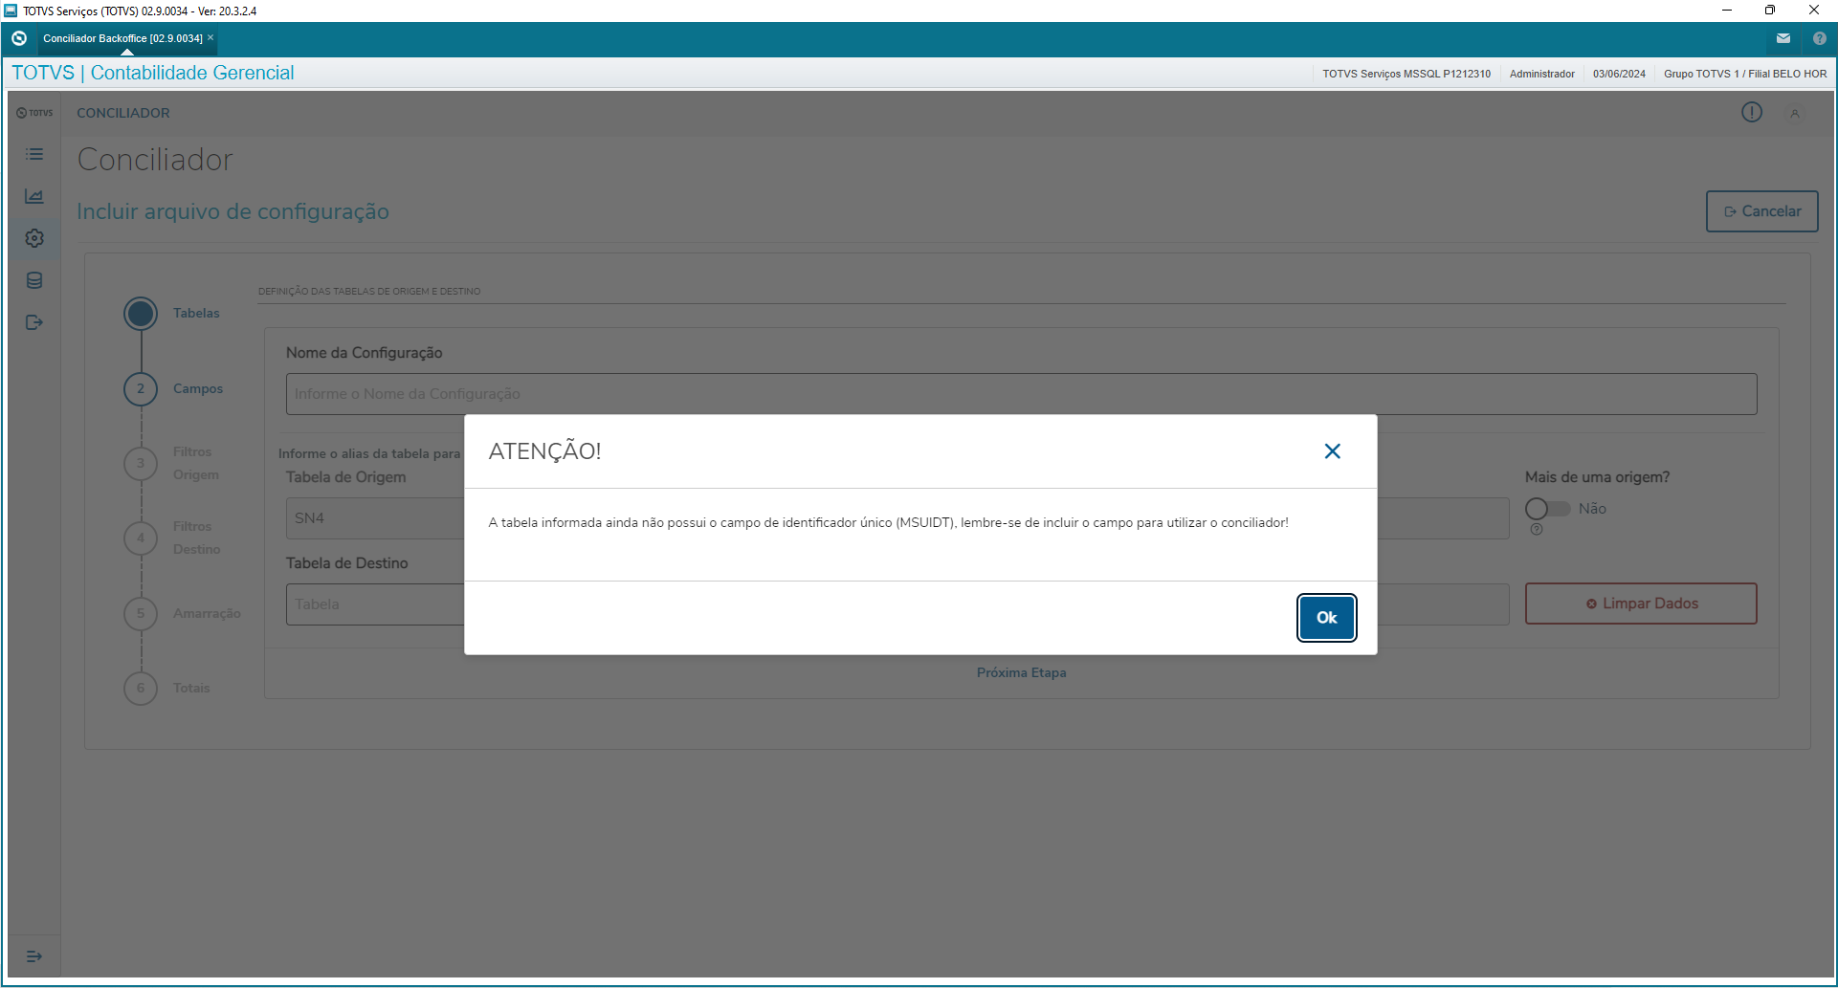Open the sidebar list menu icon
The height and width of the screenshot is (988, 1838).
34,154
